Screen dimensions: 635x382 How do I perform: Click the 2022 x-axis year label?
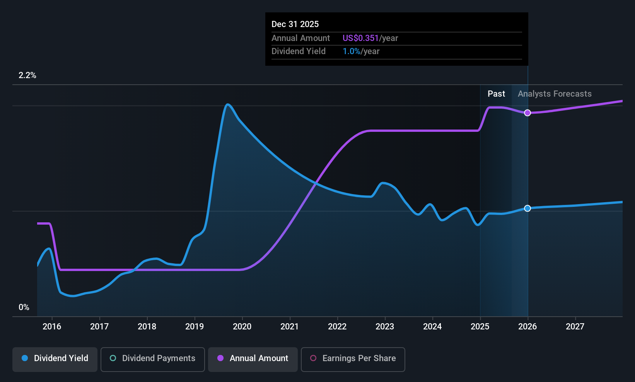pyautogui.click(x=337, y=327)
